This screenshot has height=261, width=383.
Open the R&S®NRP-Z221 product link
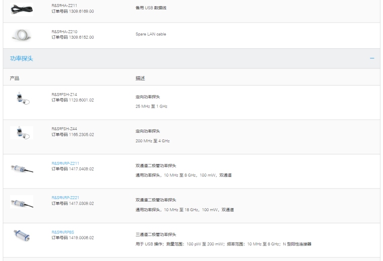point(66,198)
